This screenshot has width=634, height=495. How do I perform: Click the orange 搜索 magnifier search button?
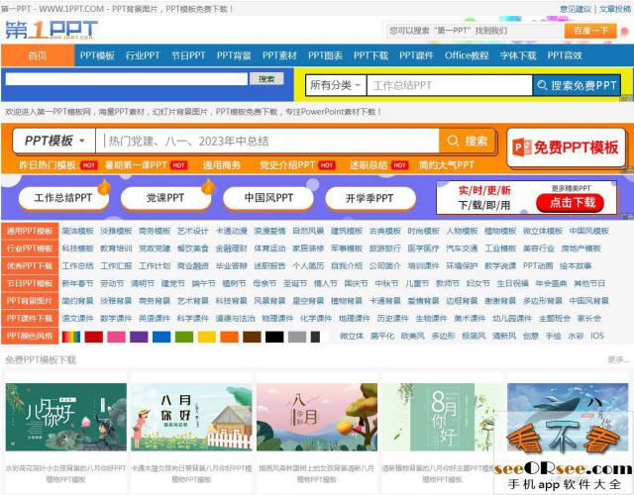click(x=467, y=142)
